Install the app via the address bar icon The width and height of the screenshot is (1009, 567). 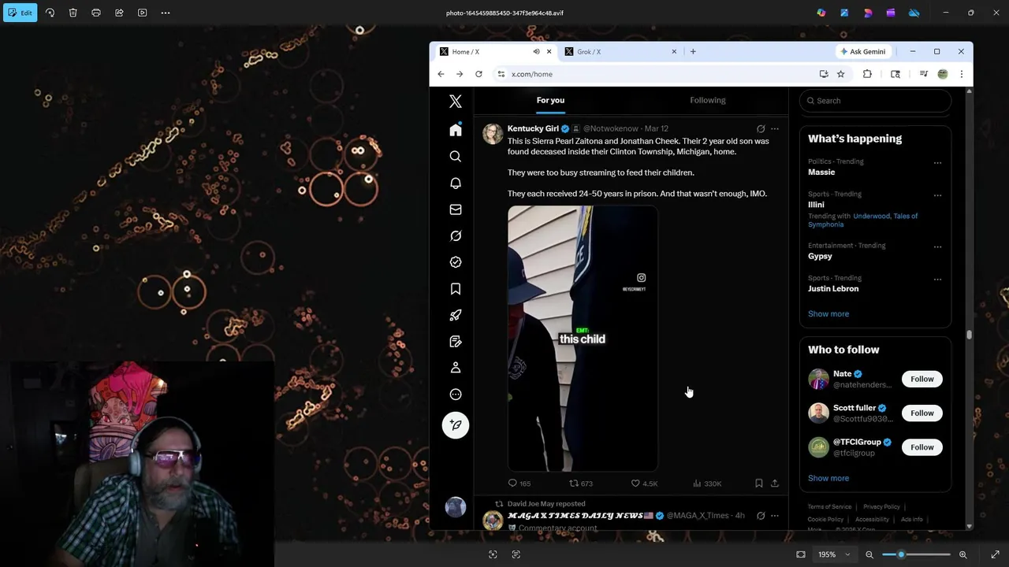click(x=824, y=74)
